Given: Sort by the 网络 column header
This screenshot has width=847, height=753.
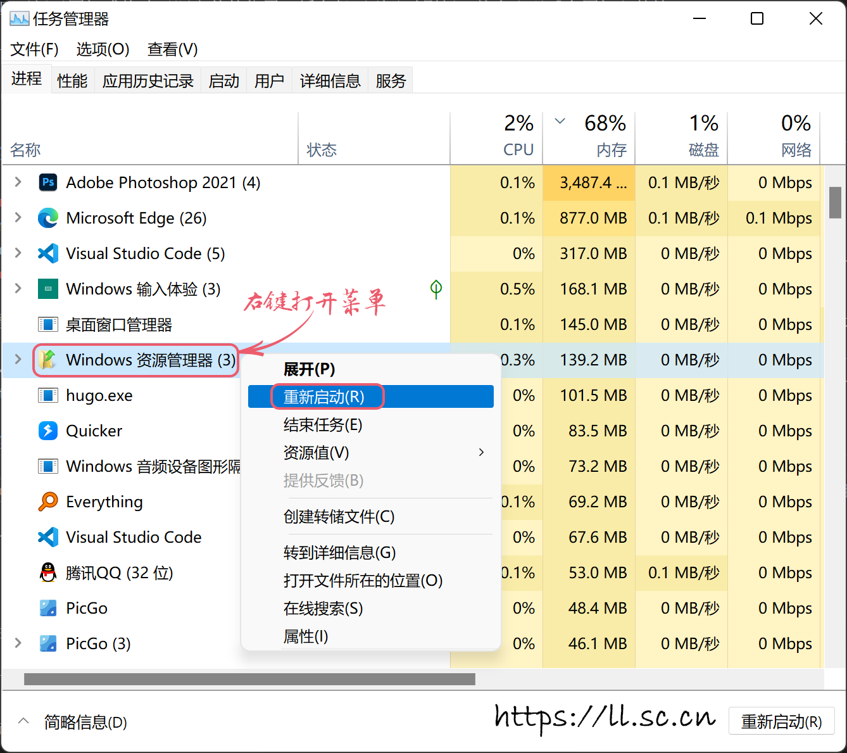Looking at the screenshot, I should 774,139.
